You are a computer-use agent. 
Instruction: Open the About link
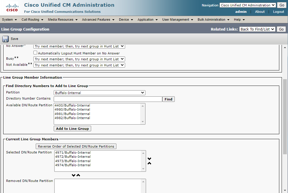[260, 12]
